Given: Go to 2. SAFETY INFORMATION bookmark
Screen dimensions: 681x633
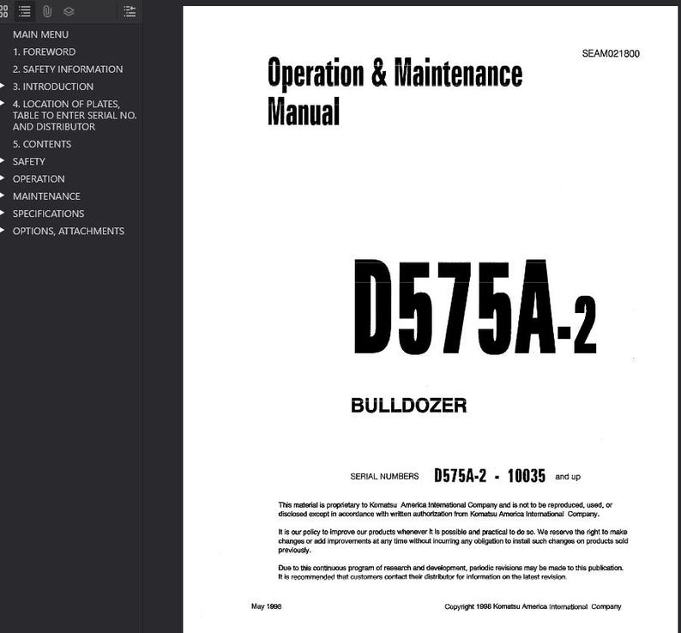Looking at the screenshot, I should [68, 69].
